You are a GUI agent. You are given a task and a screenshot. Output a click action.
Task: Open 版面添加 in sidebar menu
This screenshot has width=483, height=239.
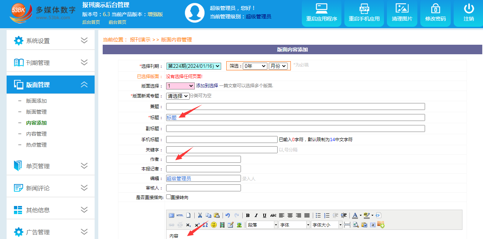36,101
